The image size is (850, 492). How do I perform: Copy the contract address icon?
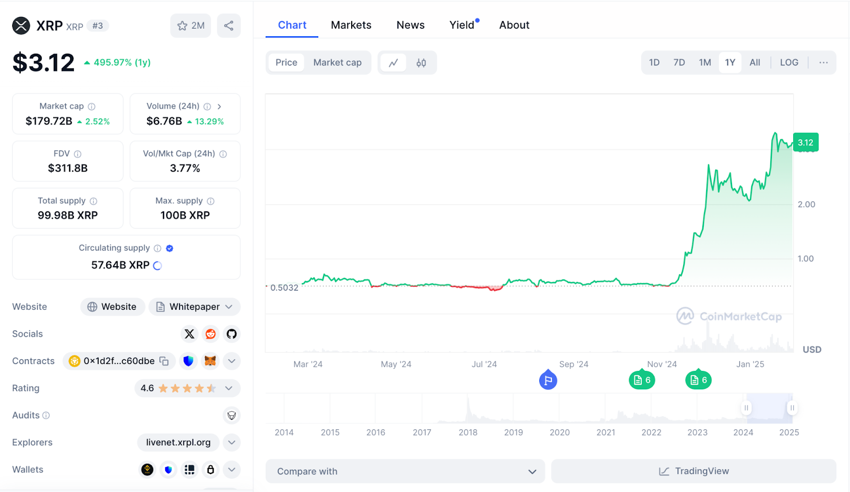(x=164, y=361)
